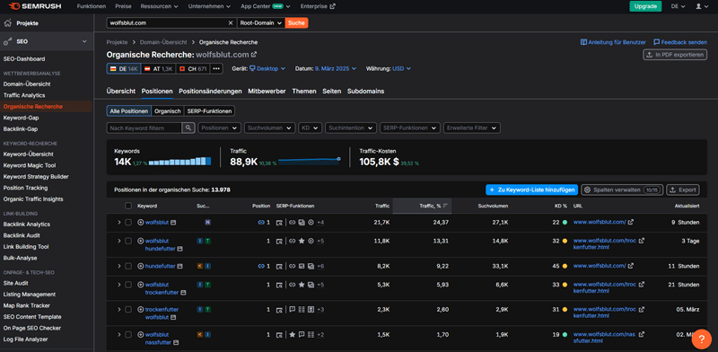Click the Enterprise external link item

[x=318, y=6]
